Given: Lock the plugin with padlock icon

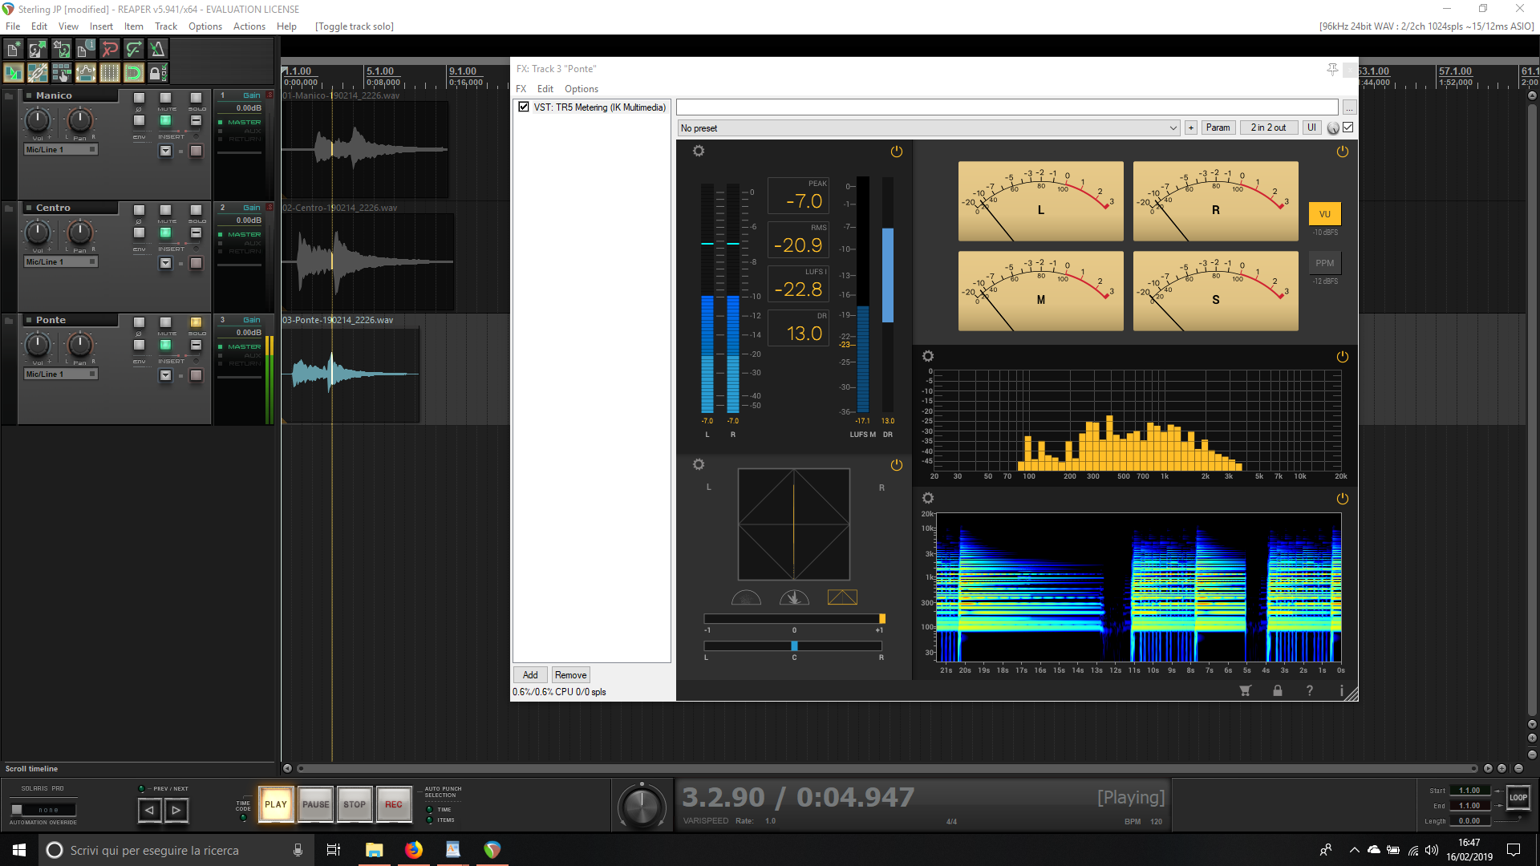Looking at the screenshot, I should pyautogui.click(x=1278, y=690).
